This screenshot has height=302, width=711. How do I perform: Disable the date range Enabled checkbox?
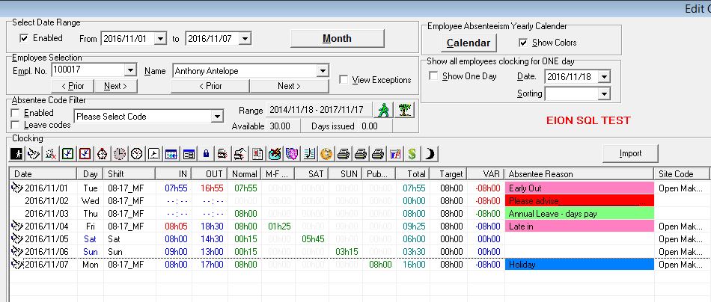tap(25, 38)
